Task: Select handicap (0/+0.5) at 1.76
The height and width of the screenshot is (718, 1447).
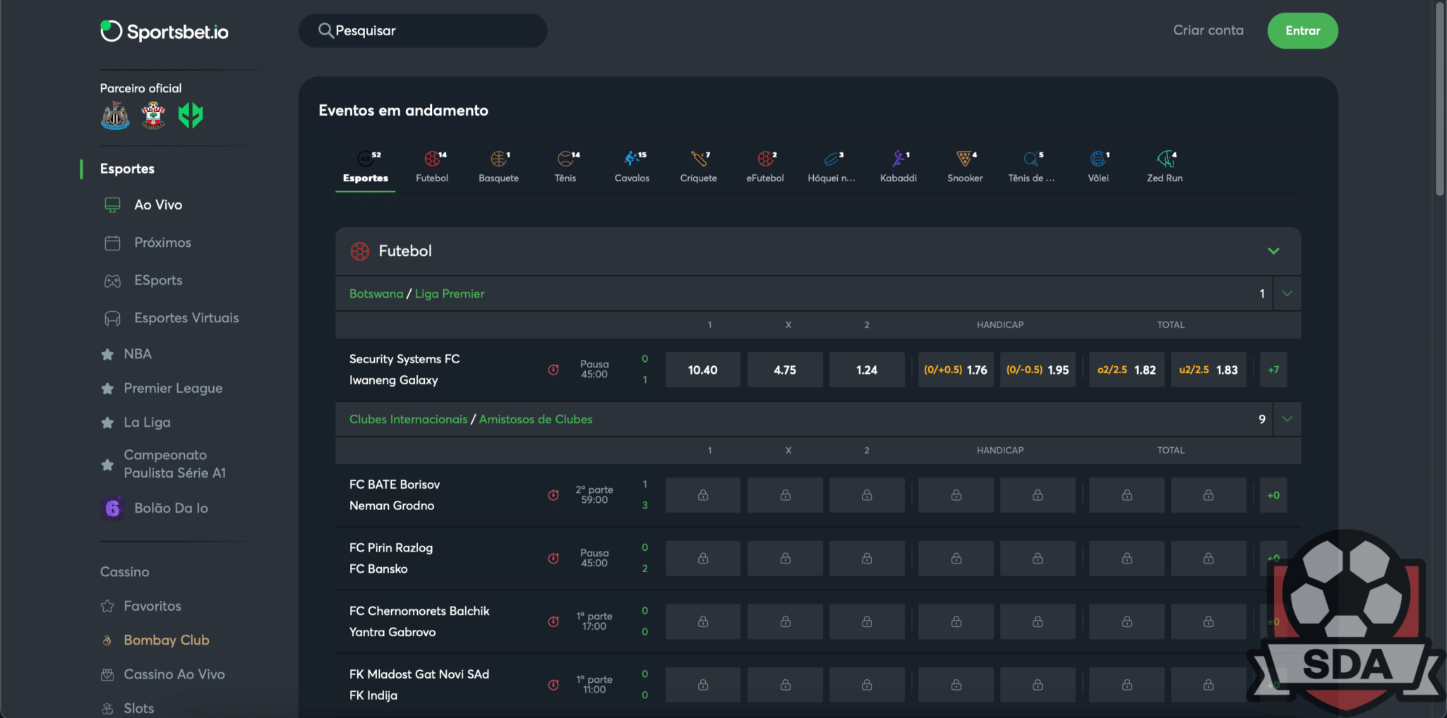Action: click(956, 370)
